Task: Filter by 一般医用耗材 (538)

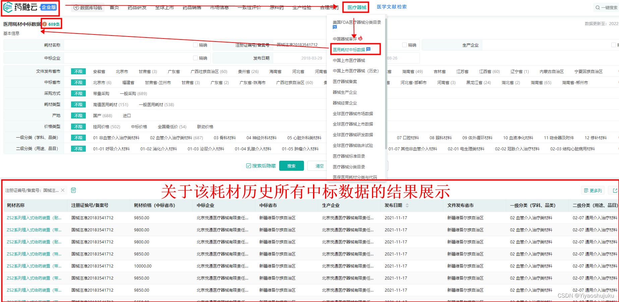Action: (x=157, y=104)
